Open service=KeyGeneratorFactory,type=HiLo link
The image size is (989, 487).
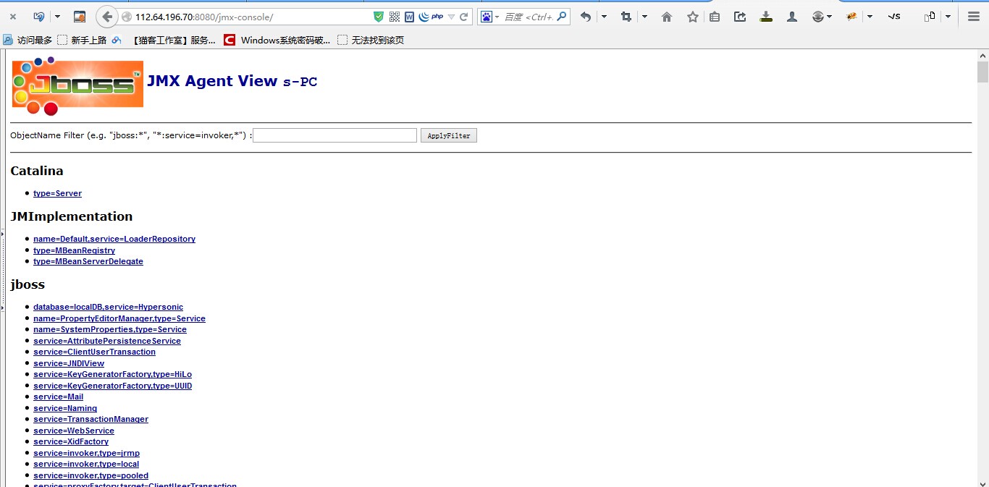click(x=112, y=374)
